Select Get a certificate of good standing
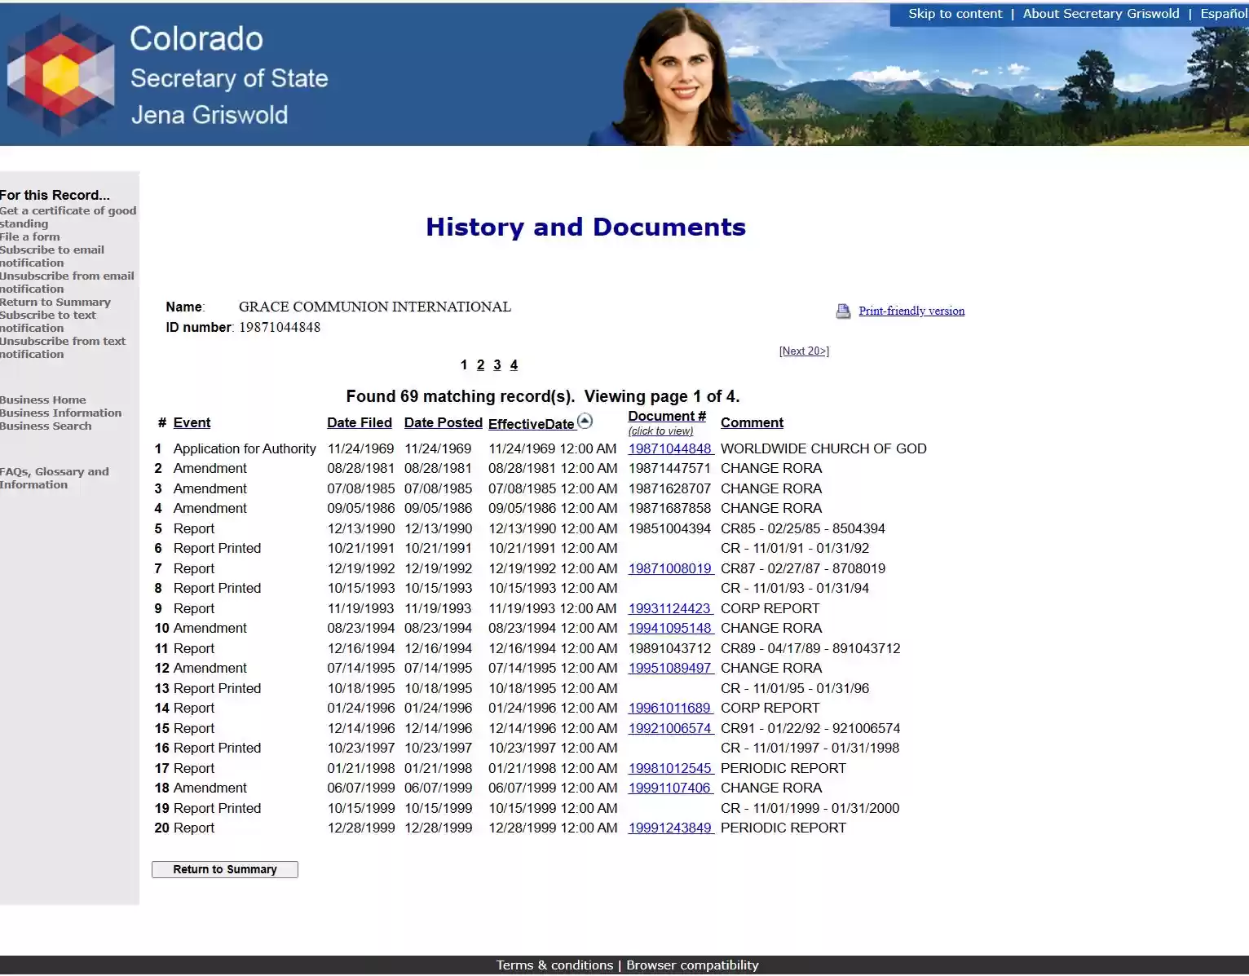This screenshot has height=976, width=1249. click(68, 217)
